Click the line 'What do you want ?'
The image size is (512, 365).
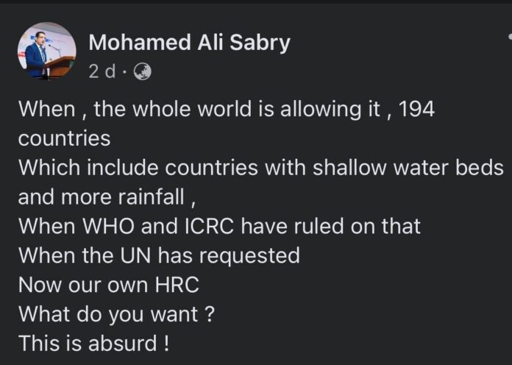pos(116,314)
